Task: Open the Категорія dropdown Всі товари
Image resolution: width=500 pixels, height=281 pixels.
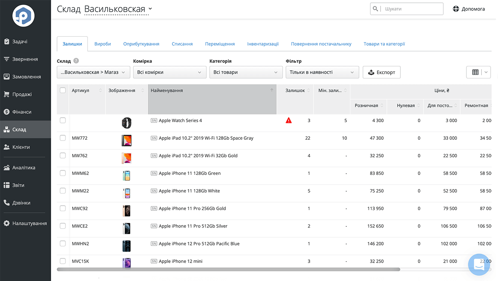Action: 246,72
